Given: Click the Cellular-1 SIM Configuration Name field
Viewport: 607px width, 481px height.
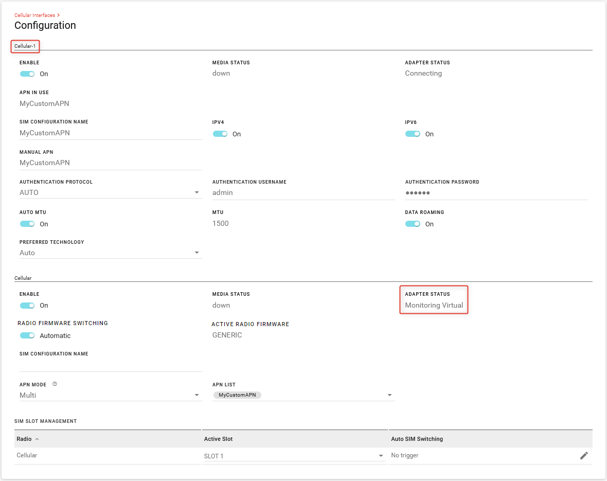Looking at the screenshot, I should coord(111,133).
